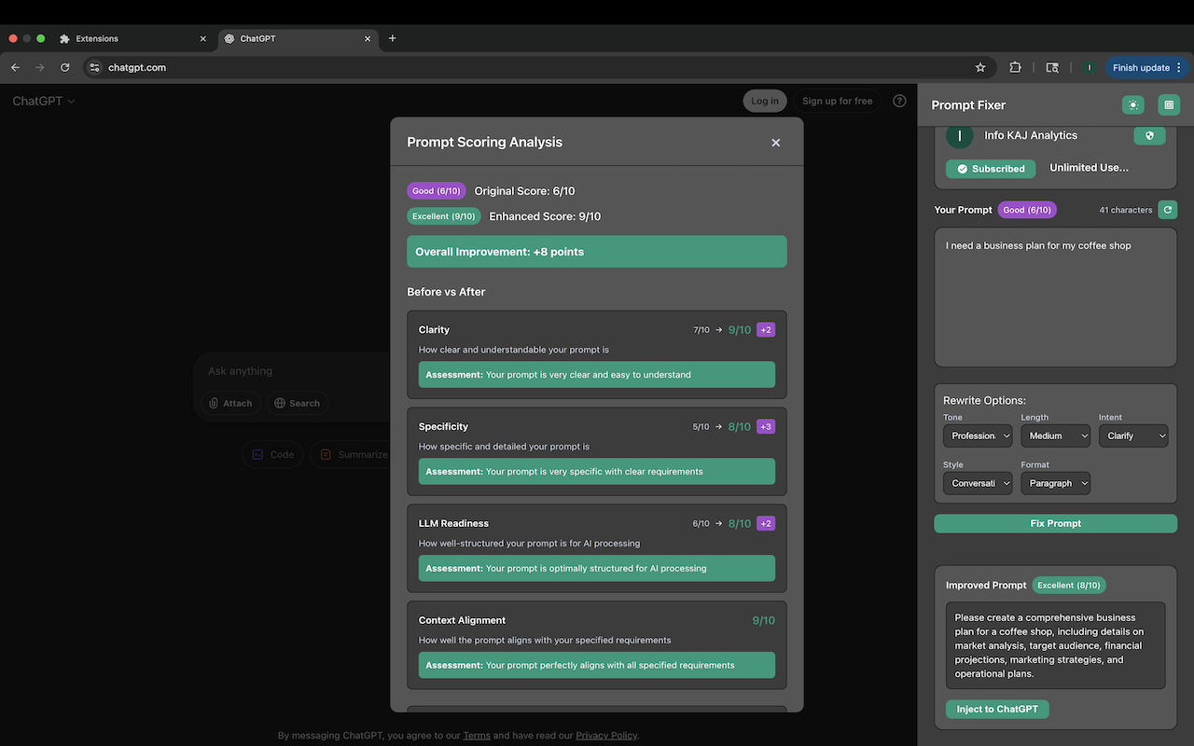Go forward in browser history

tap(40, 67)
